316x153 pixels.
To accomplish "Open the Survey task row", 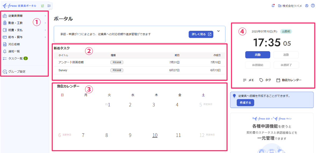I will coord(139,70).
